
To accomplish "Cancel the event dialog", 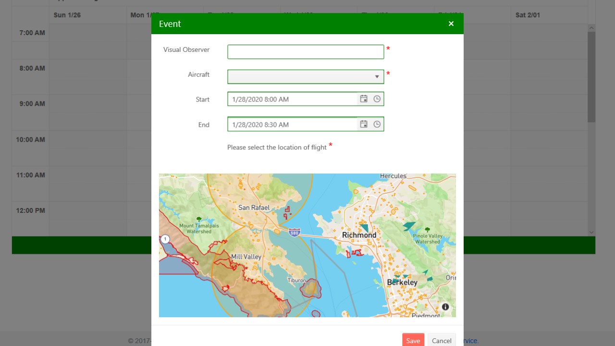I will 442,340.
